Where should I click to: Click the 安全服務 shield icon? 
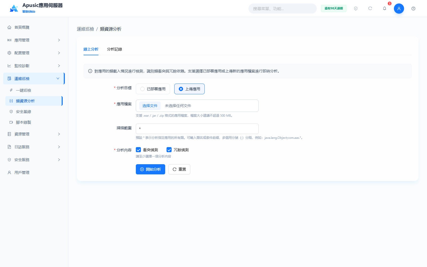9,160
